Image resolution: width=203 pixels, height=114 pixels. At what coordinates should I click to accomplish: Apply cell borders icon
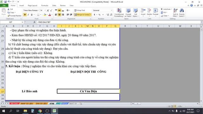coord(38,15)
